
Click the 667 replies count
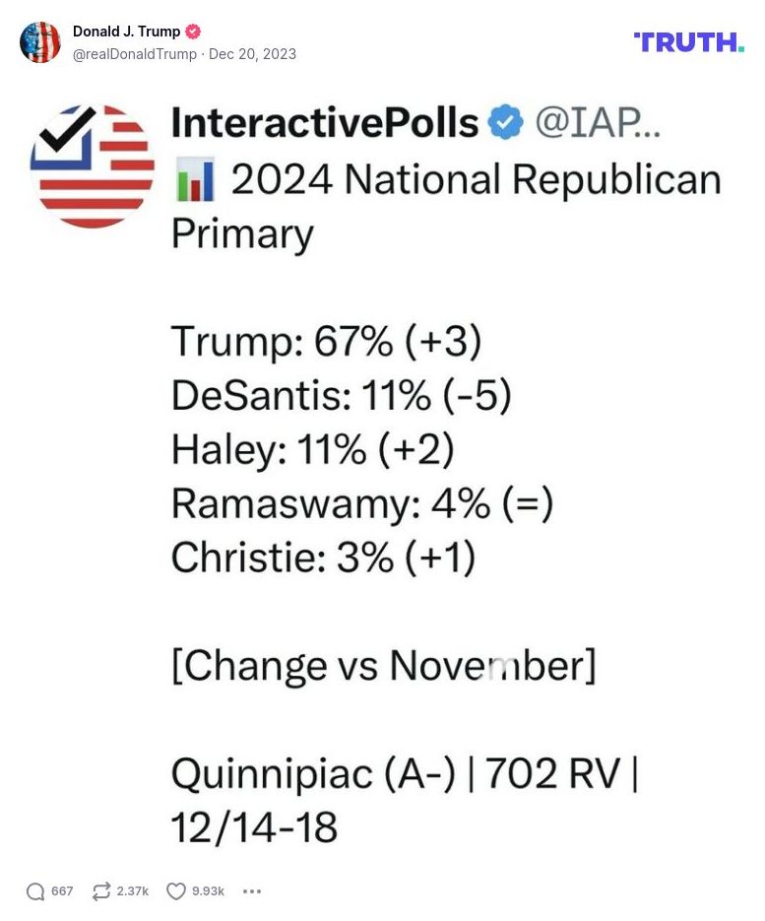(x=62, y=891)
